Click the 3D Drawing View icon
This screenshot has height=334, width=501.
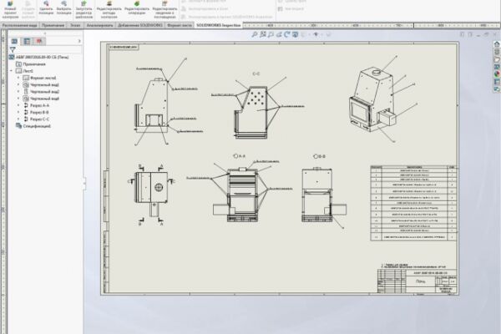pyautogui.click(x=295, y=34)
